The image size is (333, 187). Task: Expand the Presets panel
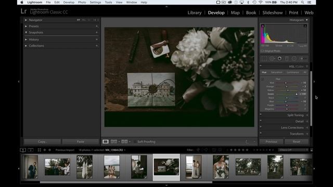(26, 26)
